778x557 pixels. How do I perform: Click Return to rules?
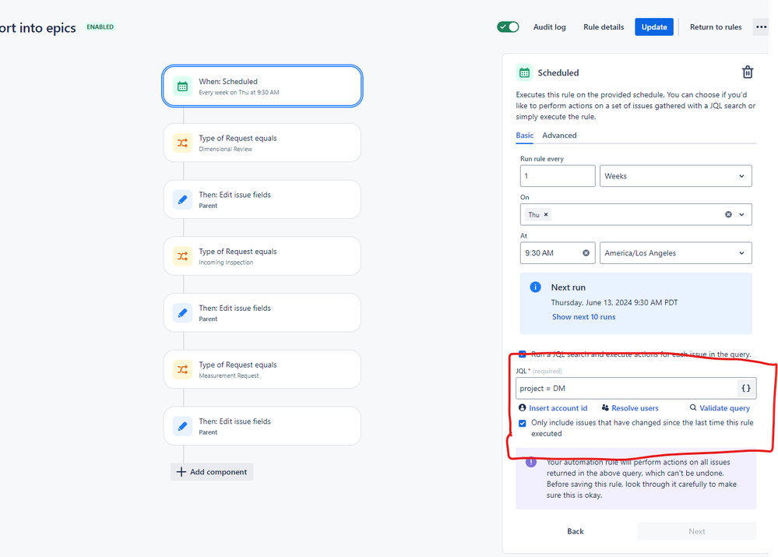[716, 26]
